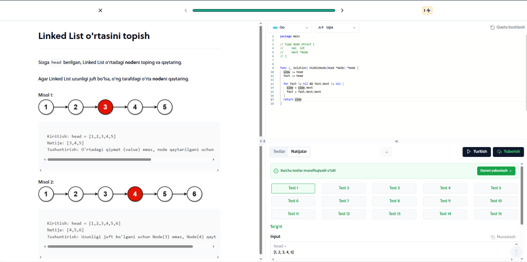Select Test 3 result
The height and width of the screenshot is (262, 527).
(394, 188)
